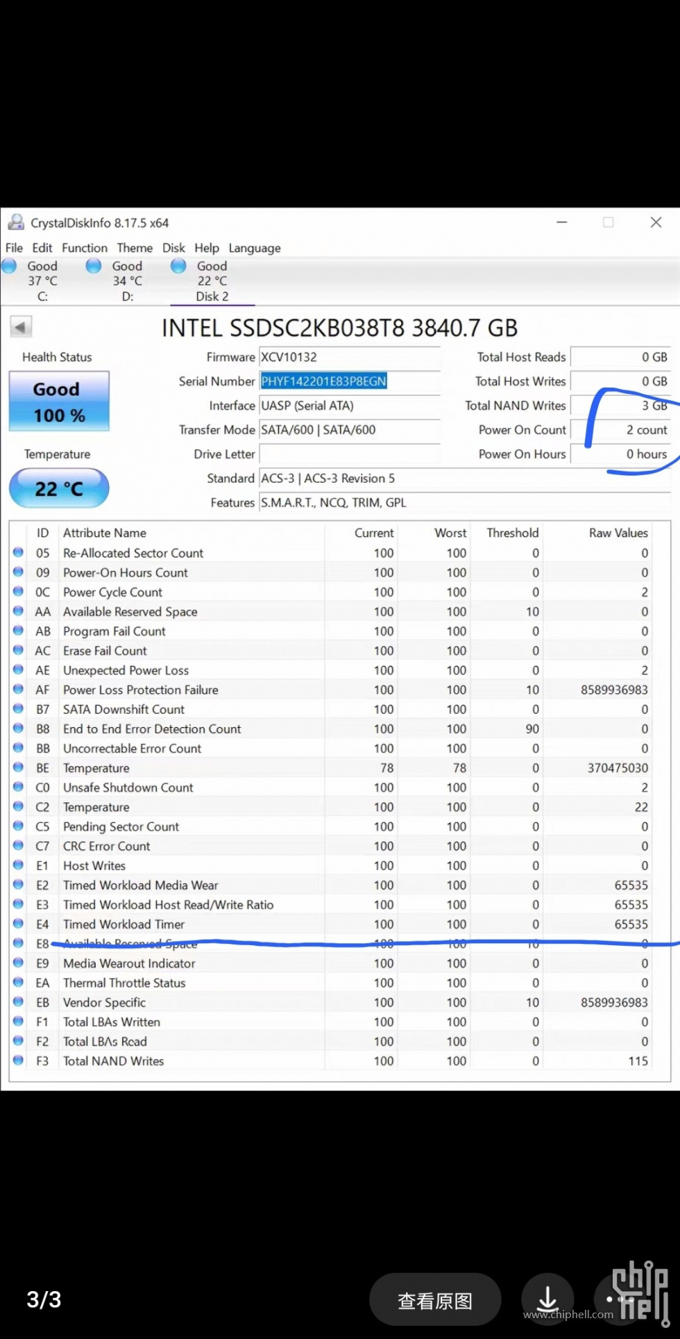680x1339 pixels.
Task: Click status dot for Total LBAs Written
Action: coord(19,1022)
